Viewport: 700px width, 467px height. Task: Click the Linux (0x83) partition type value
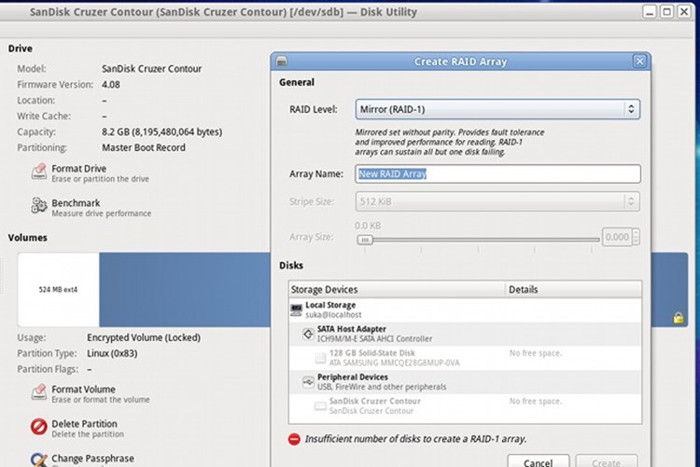(x=112, y=353)
